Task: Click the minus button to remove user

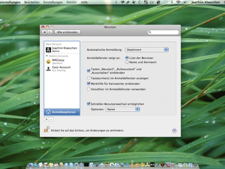Action: click(x=51, y=119)
